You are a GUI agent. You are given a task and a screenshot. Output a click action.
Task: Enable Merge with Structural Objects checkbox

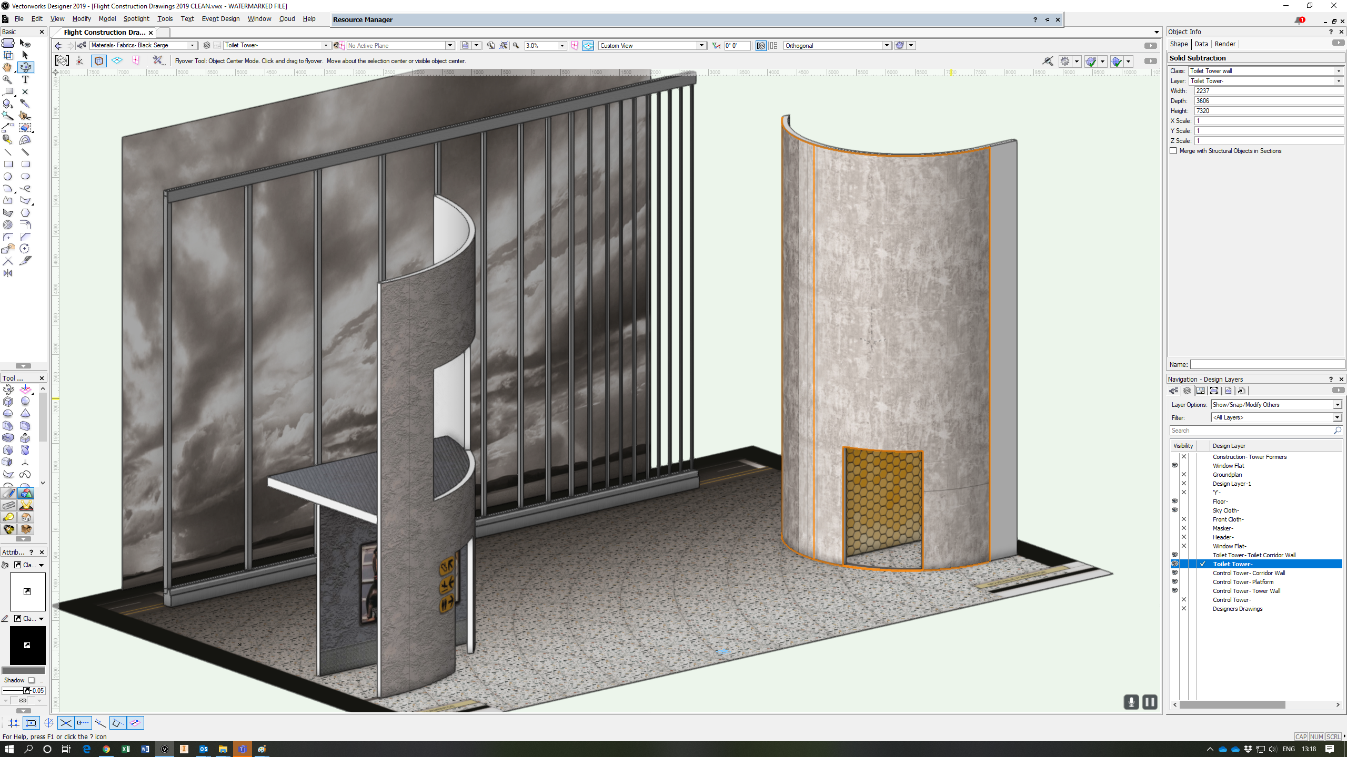tap(1173, 151)
